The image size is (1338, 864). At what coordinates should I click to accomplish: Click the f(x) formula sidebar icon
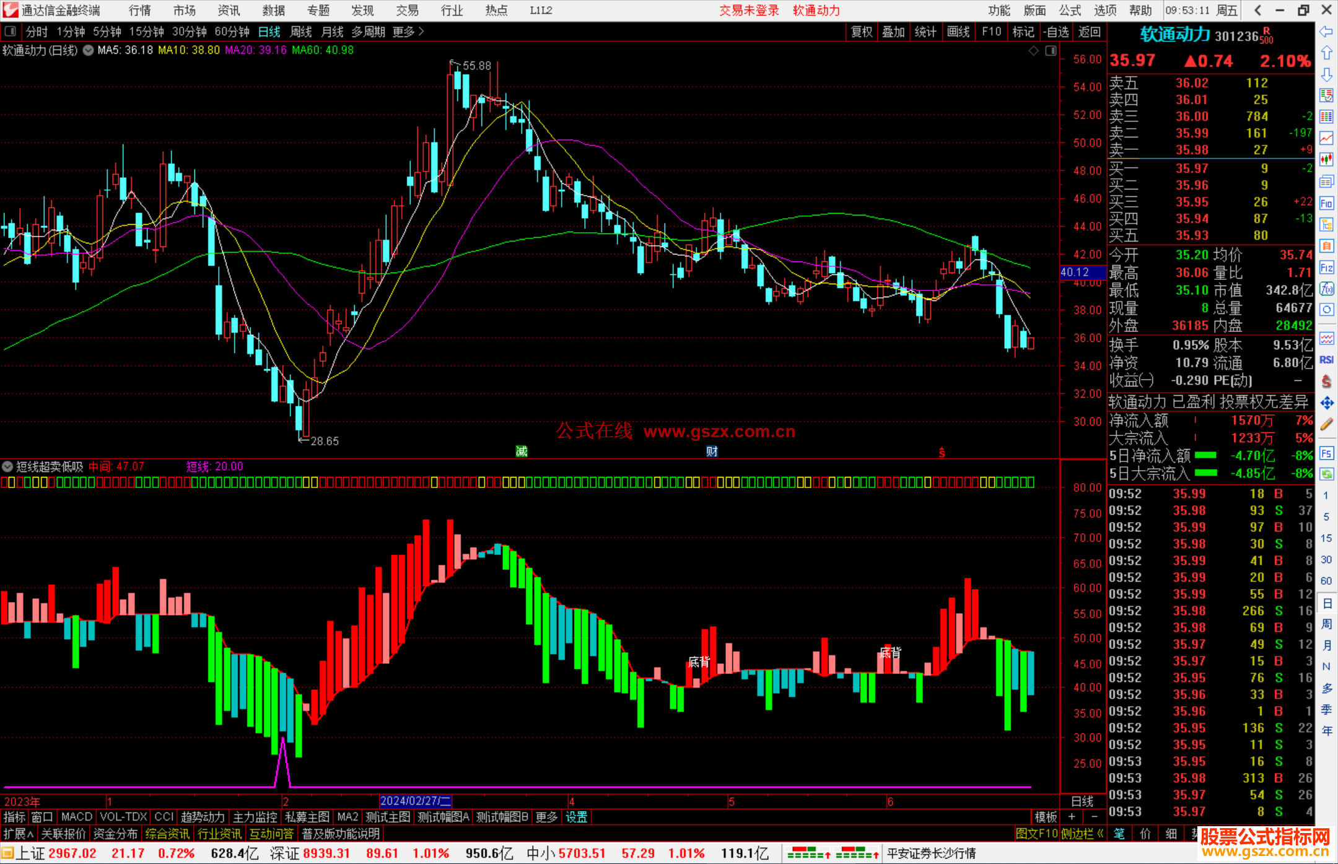pos(1326,289)
